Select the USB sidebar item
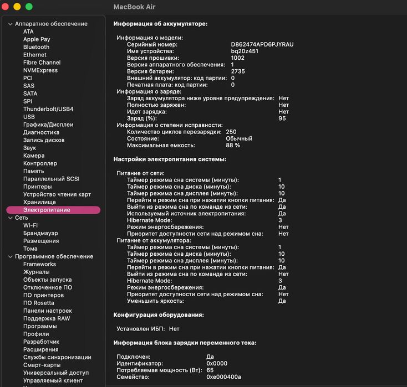The height and width of the screenshot is (387, 407). 29,117
